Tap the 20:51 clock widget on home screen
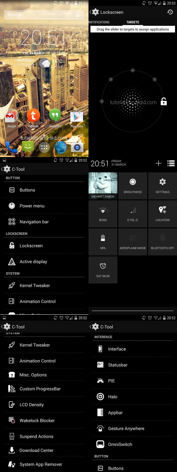The width and height of the screenshot is (177, 472). [x=43, y=38]
